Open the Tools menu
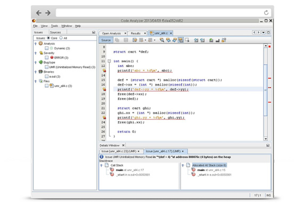The height and width of the screenshot is (205, 294). pos(54,26)
